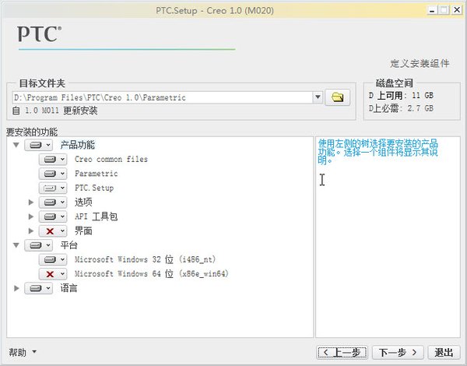Click install icon for PTC.Setup
467x366 pixels.
click(x=50, y=188)
